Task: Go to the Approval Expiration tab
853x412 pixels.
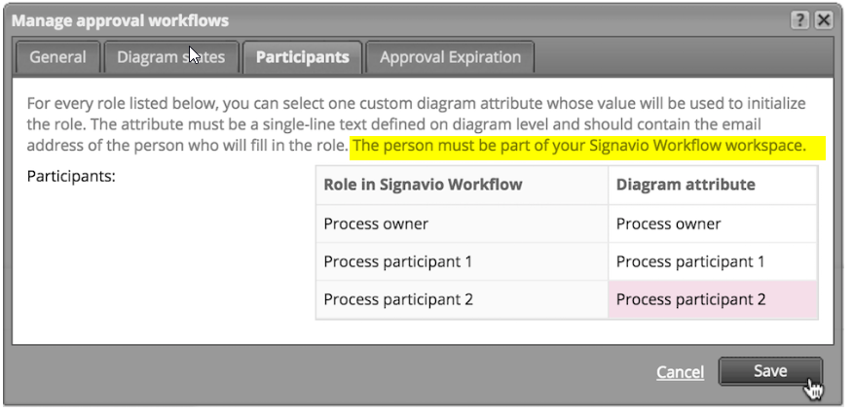Action: [450, 57]
